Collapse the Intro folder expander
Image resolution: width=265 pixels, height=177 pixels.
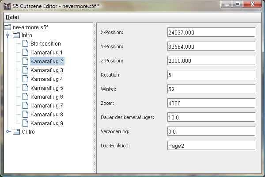pos(8,35)
